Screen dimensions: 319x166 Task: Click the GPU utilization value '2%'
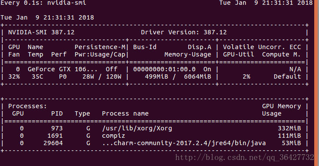coord(247,76)
